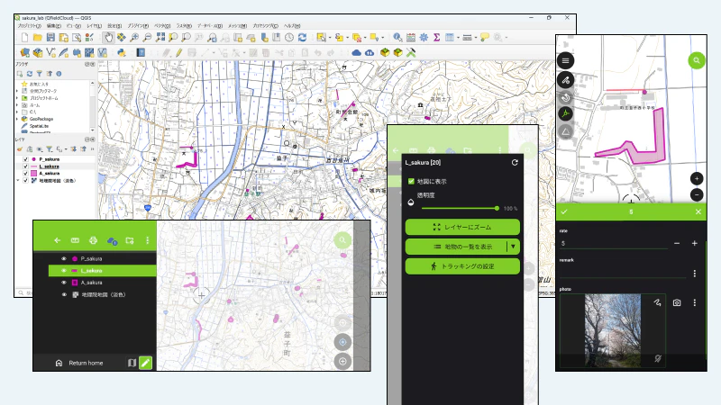Hide P_sakura via eye icon in QField
Viewport: 721px width, 405px height.
64,259
